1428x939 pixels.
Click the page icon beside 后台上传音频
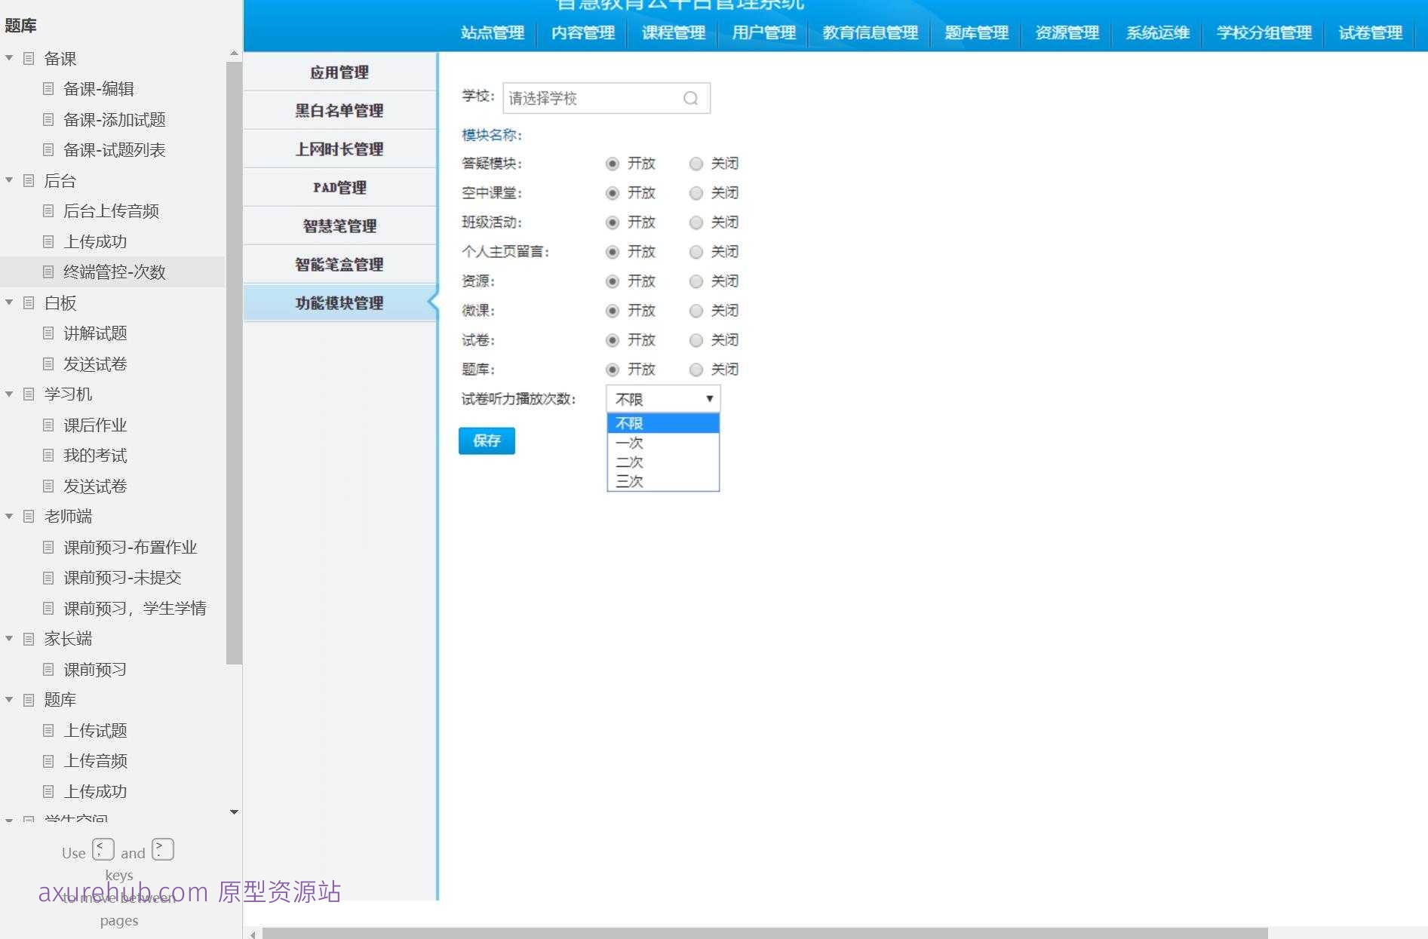point(48,210)
